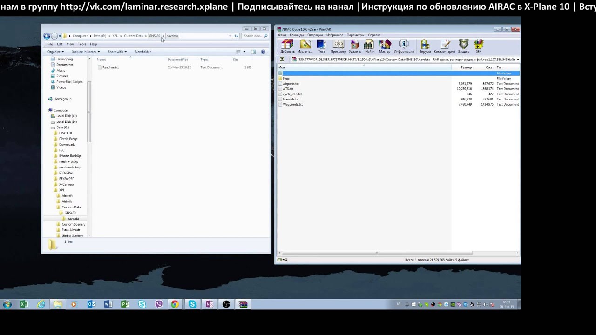596x335 pixels.
Task: Open the Команды menu in WinRAR
Action: tap(297, 35)
